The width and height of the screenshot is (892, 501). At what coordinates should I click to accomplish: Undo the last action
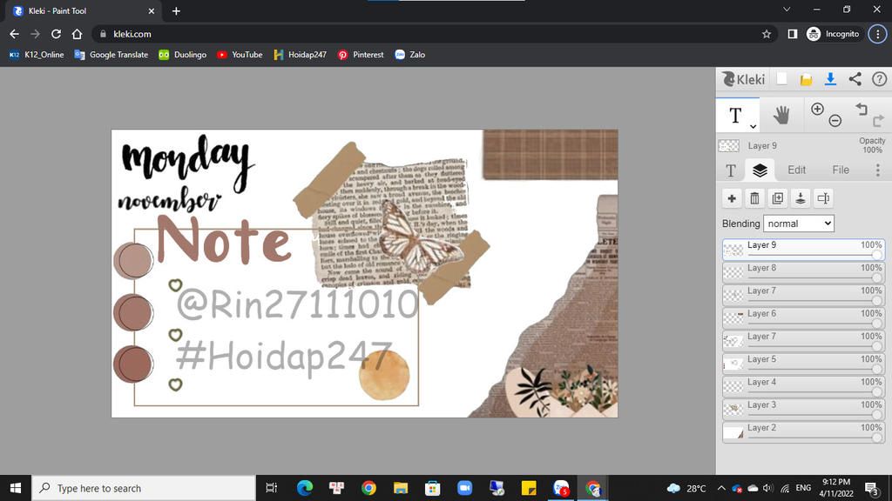point(862,109)
